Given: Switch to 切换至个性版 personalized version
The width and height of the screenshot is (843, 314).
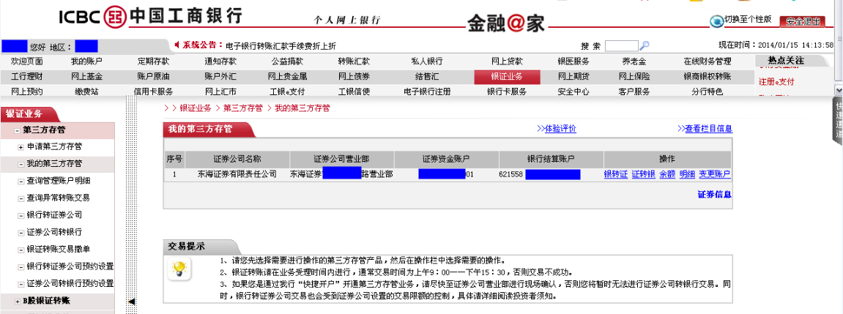Looking at the screenshot, I should pyautogui.click(x=748, y=19).
